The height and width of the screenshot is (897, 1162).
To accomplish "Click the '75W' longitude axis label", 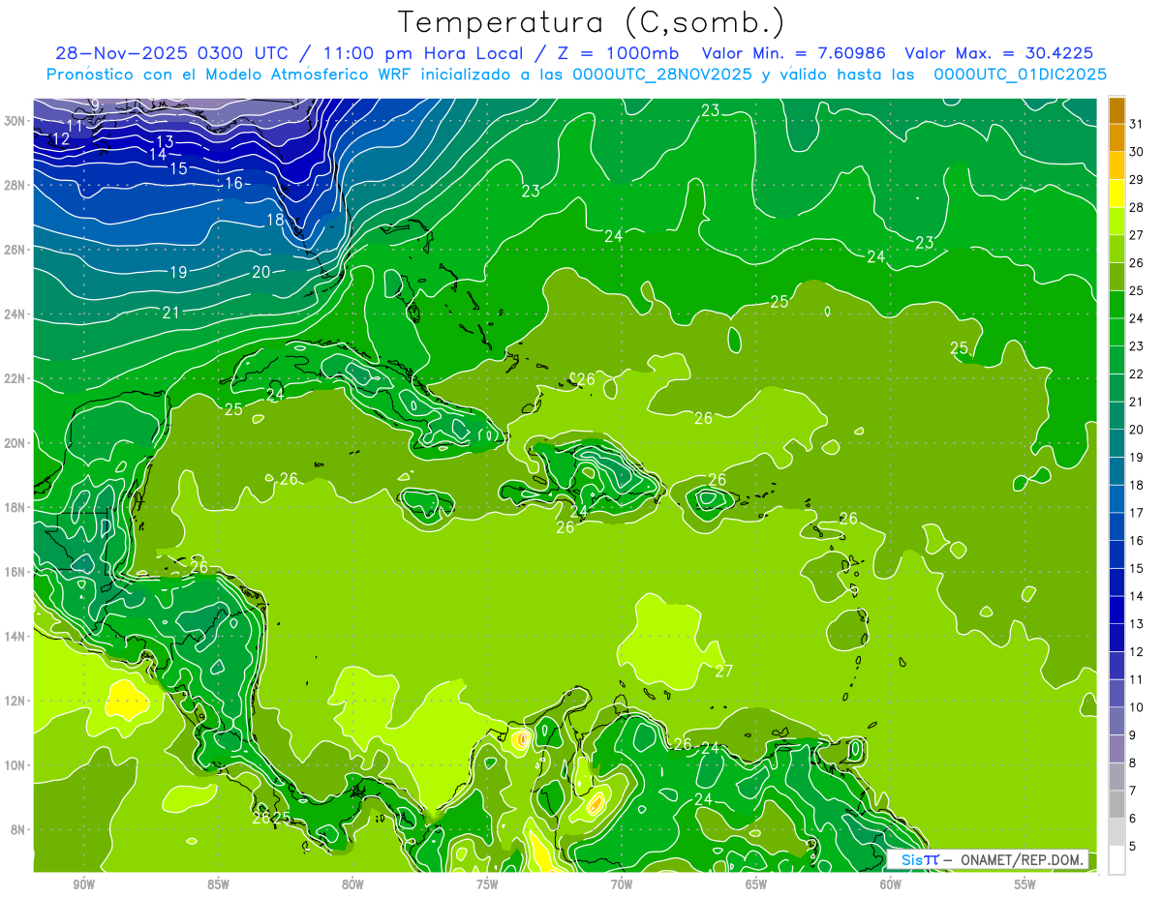I will pos(487,884).
